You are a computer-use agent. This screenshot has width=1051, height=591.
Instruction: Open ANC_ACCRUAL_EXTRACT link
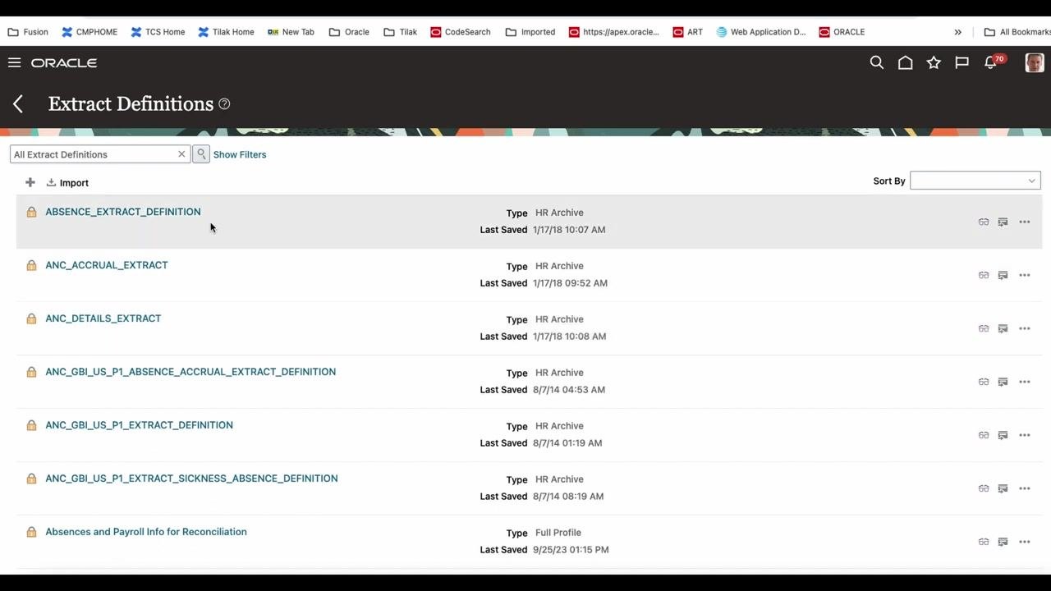pyautogui.click(x=107, y=265)
